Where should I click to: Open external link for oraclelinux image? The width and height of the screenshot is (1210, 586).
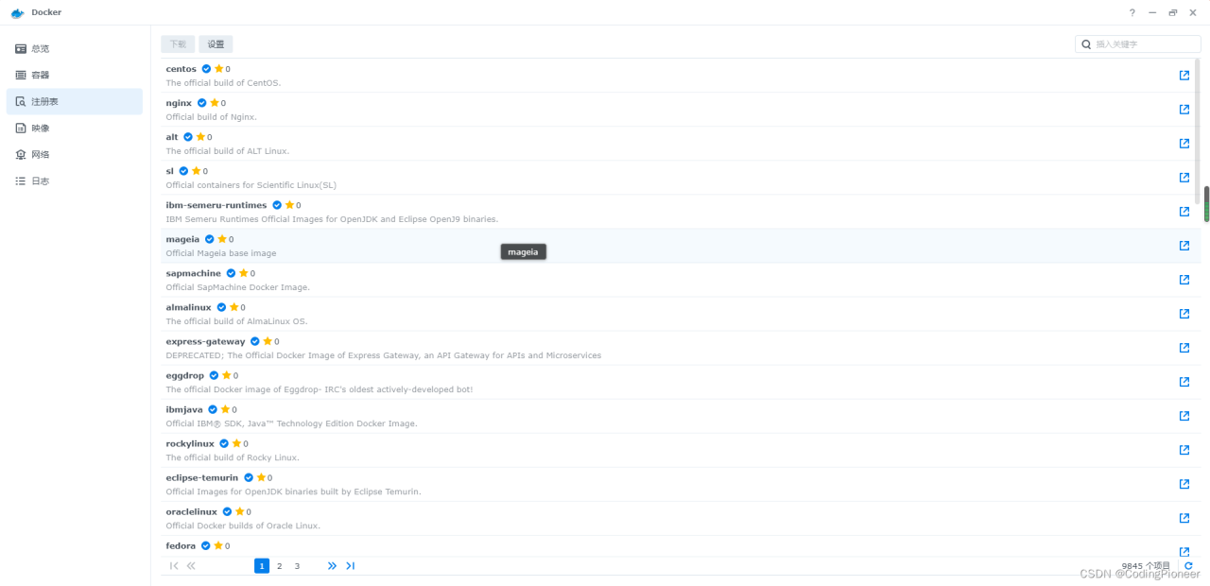coord(1184,518)
